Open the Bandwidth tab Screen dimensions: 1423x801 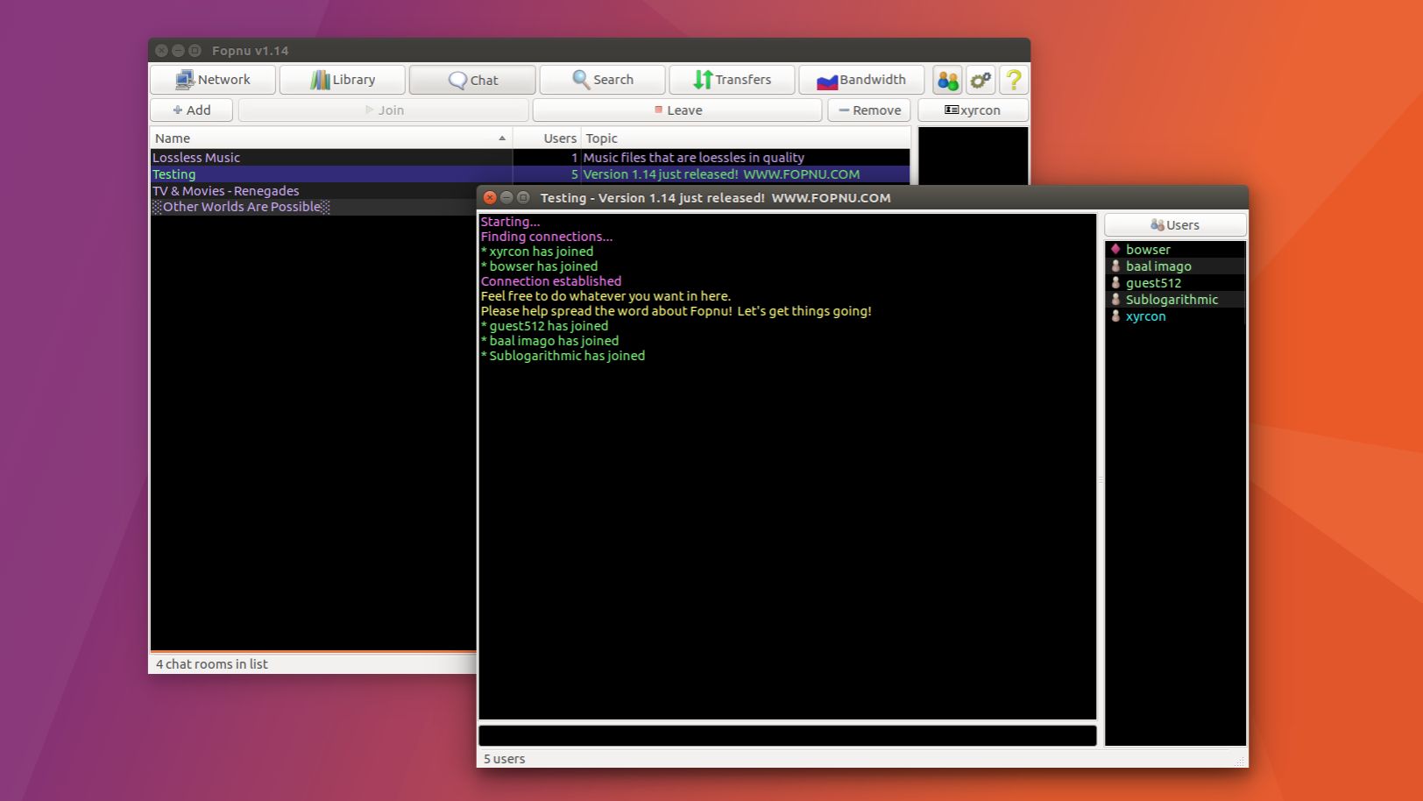(861, 80)
